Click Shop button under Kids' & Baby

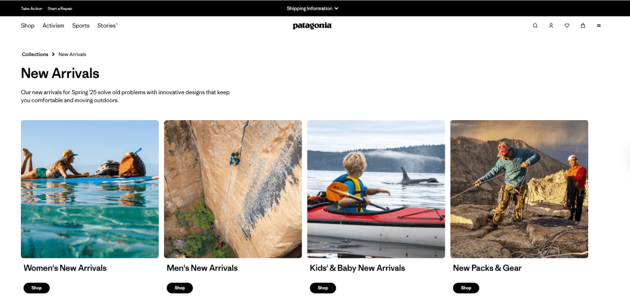click(322, 288)
